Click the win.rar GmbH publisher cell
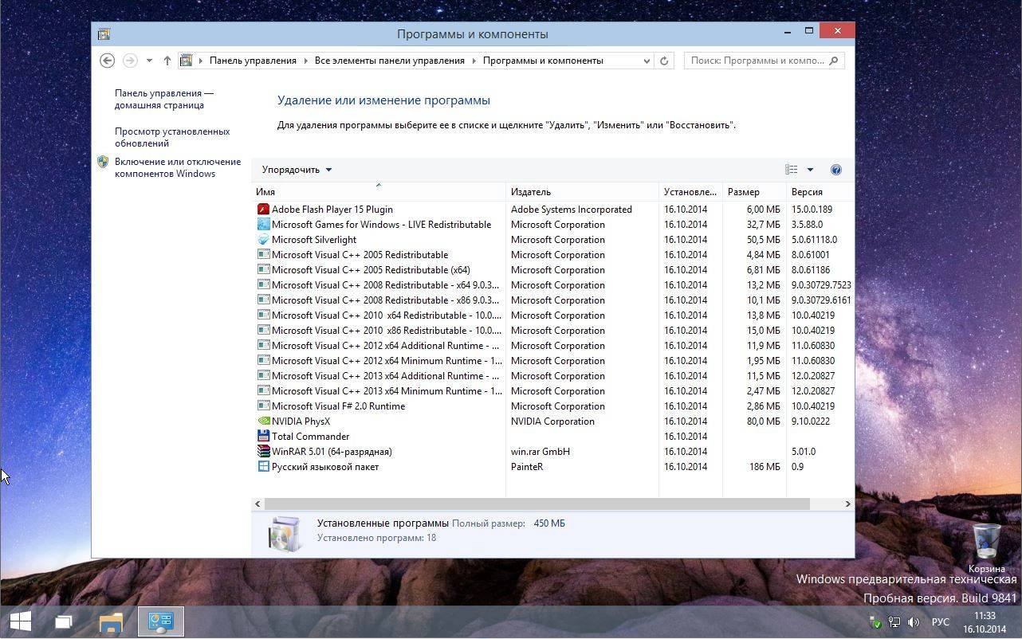Image resolution: width=1022 pixels, height=639 pixels. (x=540, y=452)
